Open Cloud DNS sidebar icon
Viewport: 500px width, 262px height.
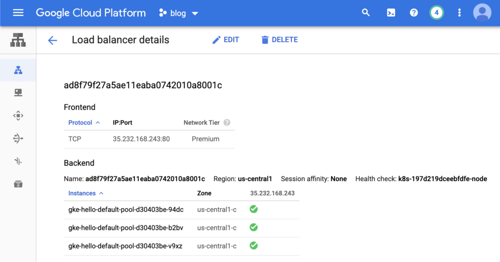coord(18,93)
